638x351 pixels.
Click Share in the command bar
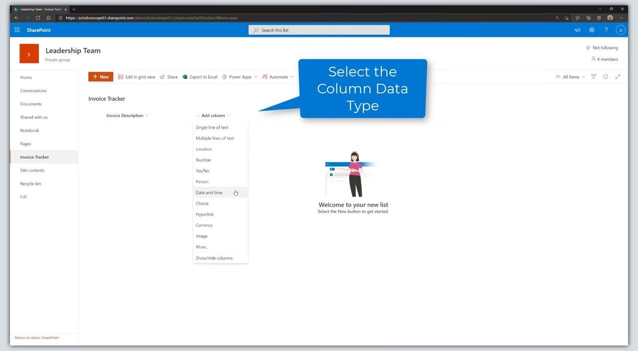[x=169, y=77]
